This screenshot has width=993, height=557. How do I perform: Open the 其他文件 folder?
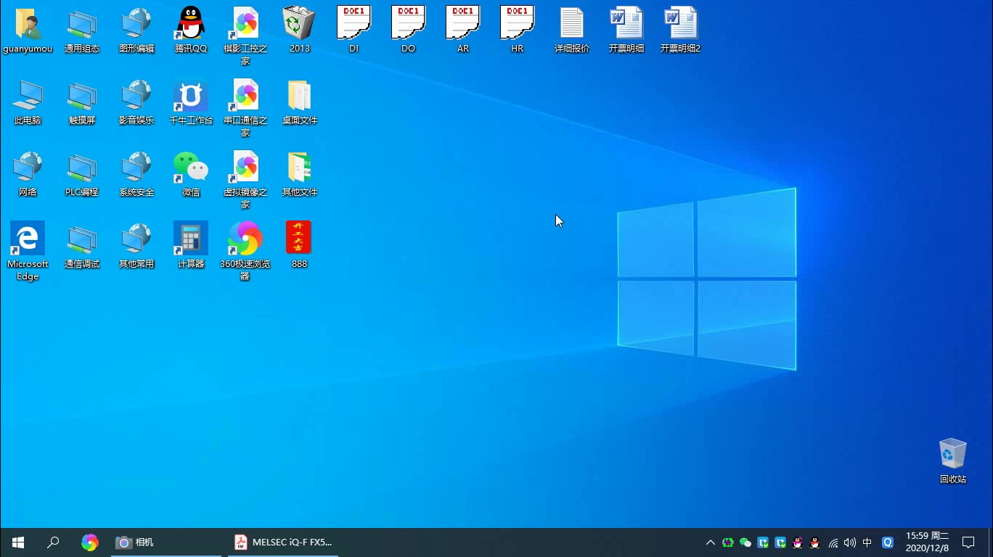coord(300,174)
